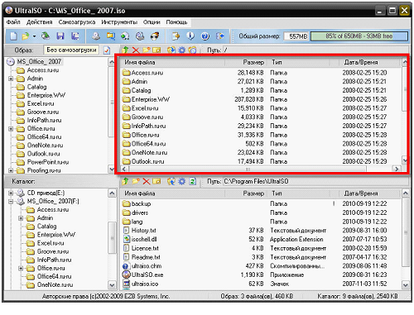This screenshot has width=414, height=315.
Task: Click the red X delete icon in image toolbar
Action: (136, 50)
